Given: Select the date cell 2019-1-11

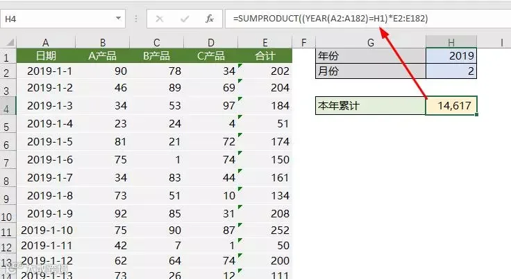Looking at the screenshot, I should (46, 245).
